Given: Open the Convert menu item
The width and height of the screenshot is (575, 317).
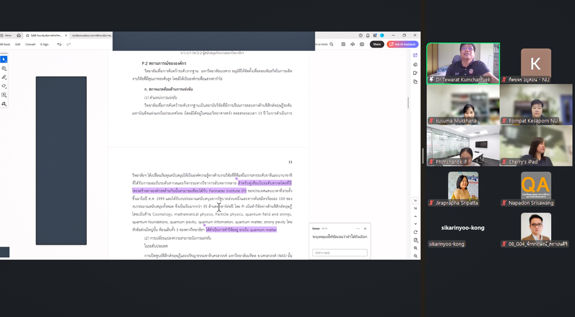Looking at the screenshot, I should tap(30, 44).
